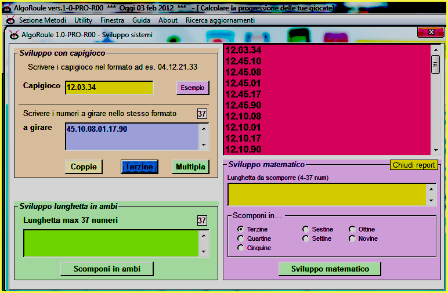The image size is (448, 293).
Task: Click Scomponi in ambi button
Action: click(x=107, y=269)
